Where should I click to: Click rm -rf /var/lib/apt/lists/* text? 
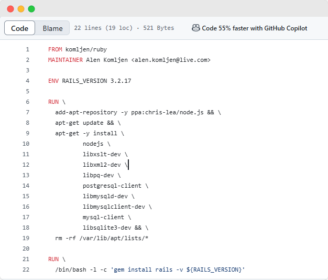[x=102, y=238]
